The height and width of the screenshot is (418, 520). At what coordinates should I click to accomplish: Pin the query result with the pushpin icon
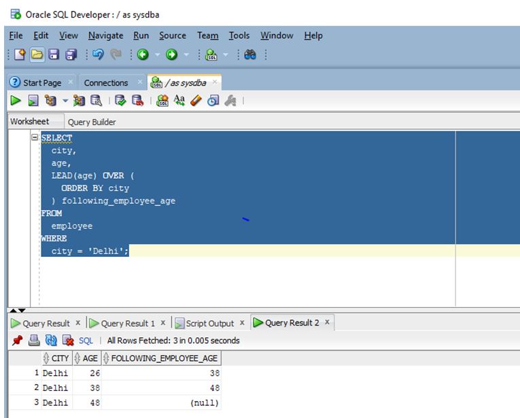16,341
